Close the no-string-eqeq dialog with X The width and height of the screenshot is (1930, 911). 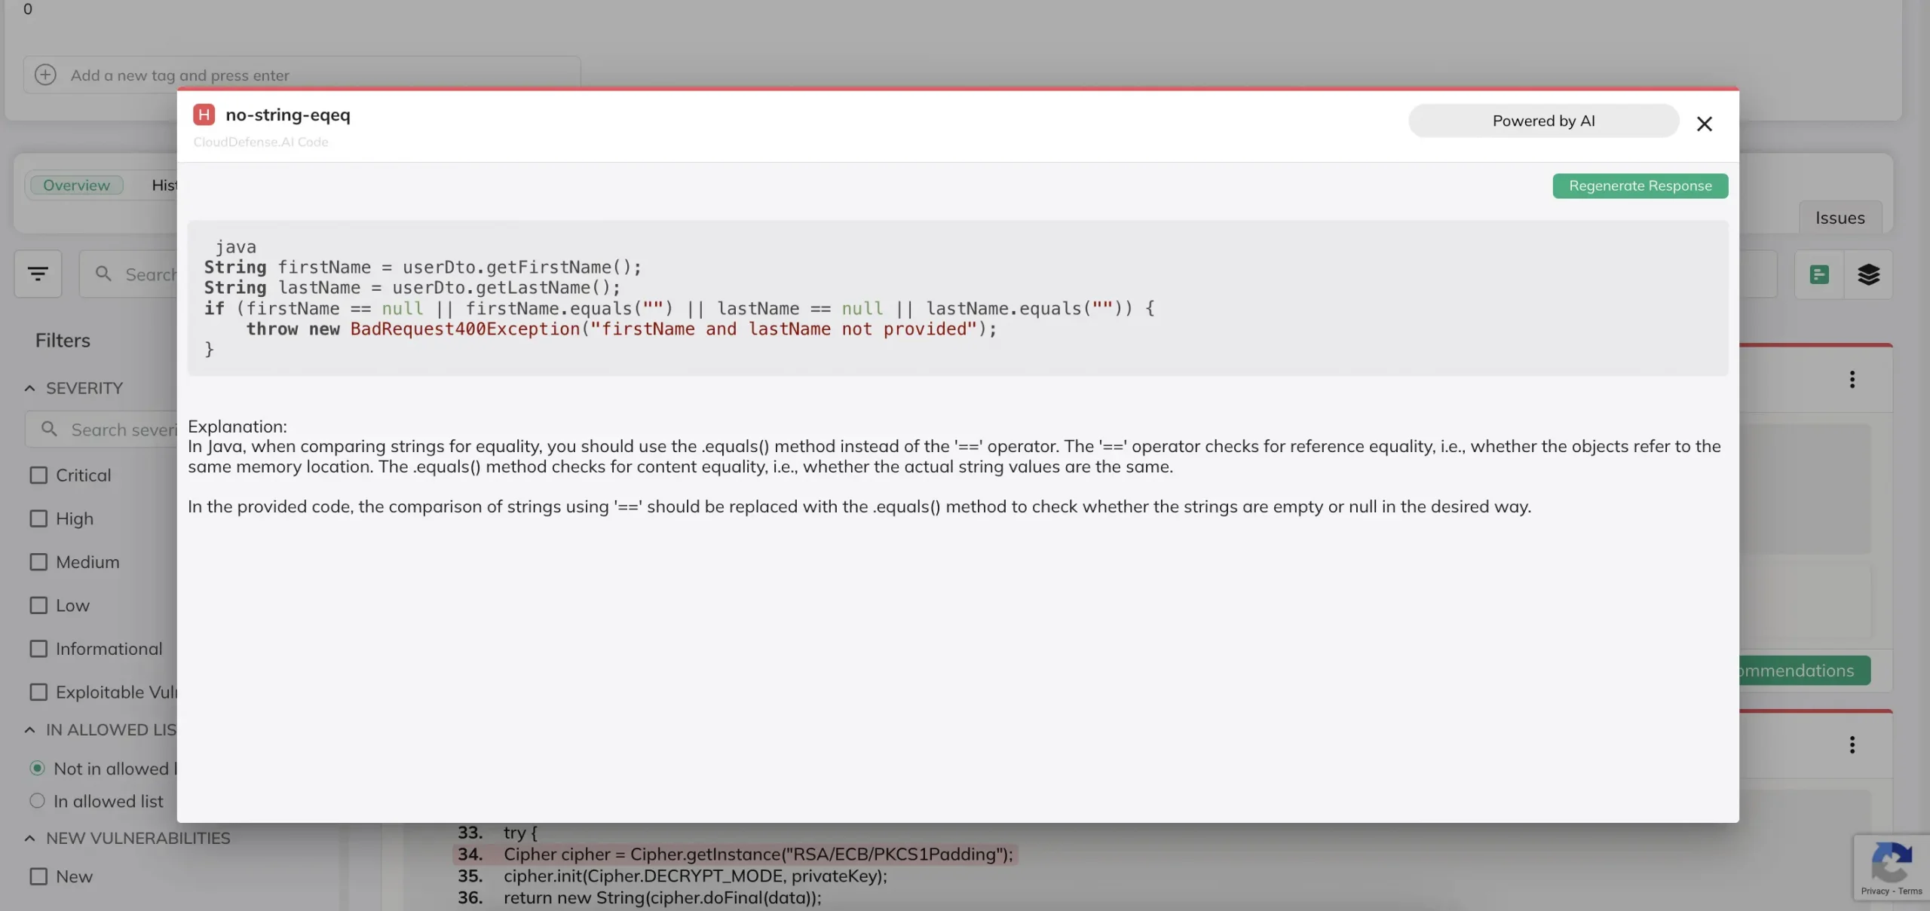[1704, 124]
